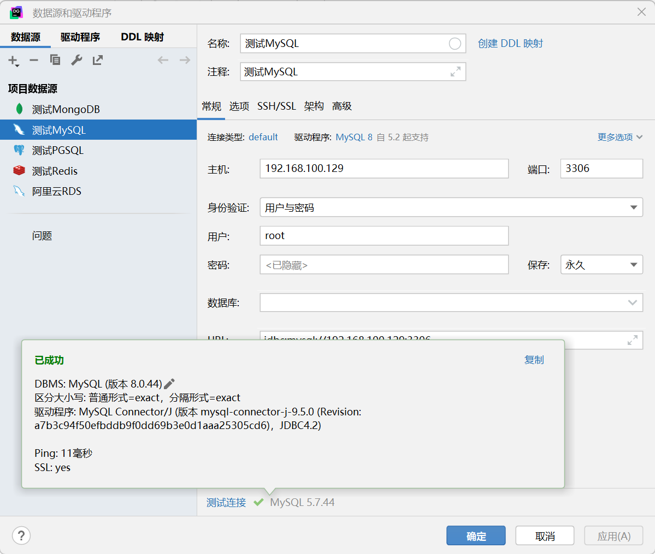Click the Redis red cube icon
This screenshot has height=554, width=655.
coord(19,170)
